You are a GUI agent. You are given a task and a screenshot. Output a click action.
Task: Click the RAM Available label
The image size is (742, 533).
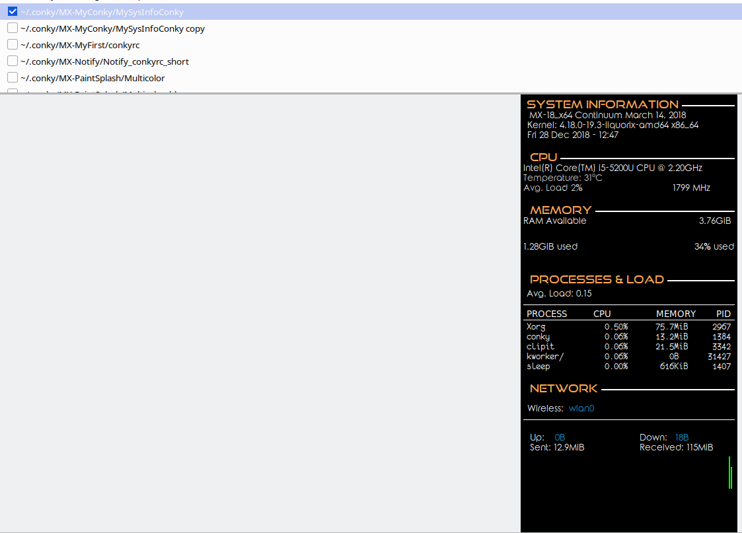click(x=554, y=221)
